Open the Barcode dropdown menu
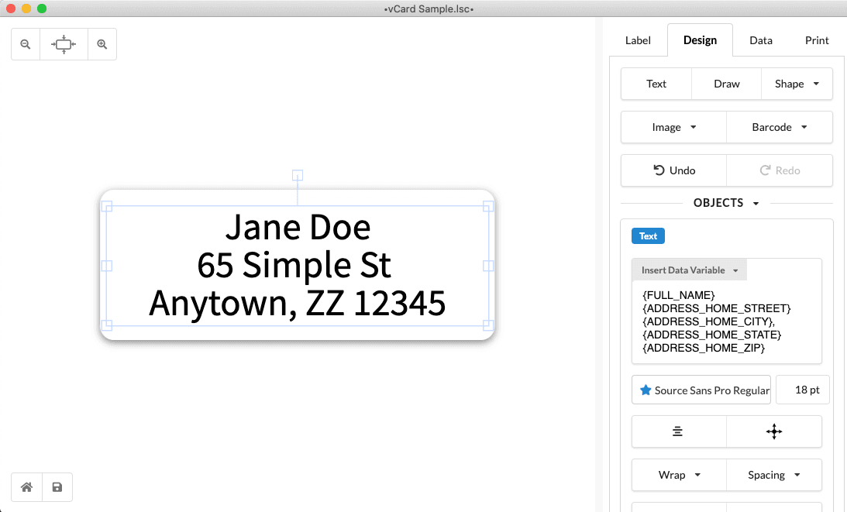Screen dimensions: 847x512 779,127
